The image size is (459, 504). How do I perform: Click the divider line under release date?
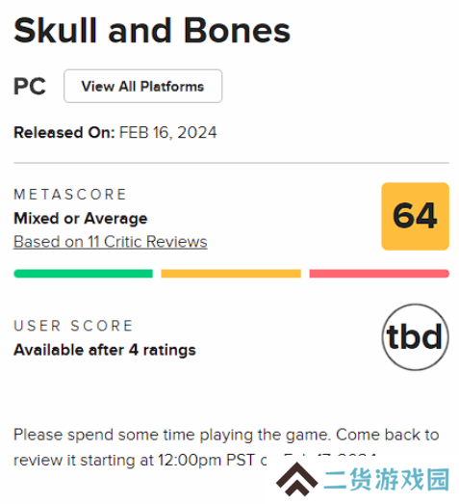pyautogui.click(x=231, y=163)
